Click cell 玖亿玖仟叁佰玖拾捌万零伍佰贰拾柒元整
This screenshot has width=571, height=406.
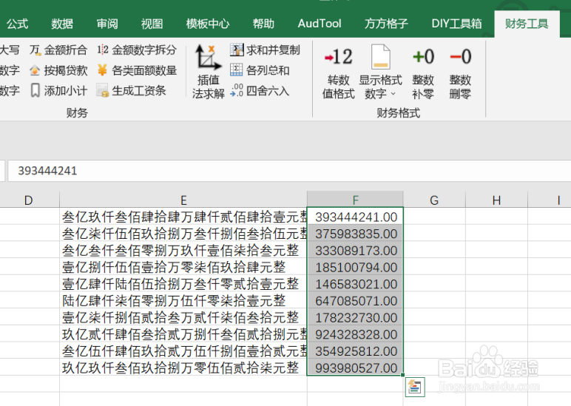point(183,368)
